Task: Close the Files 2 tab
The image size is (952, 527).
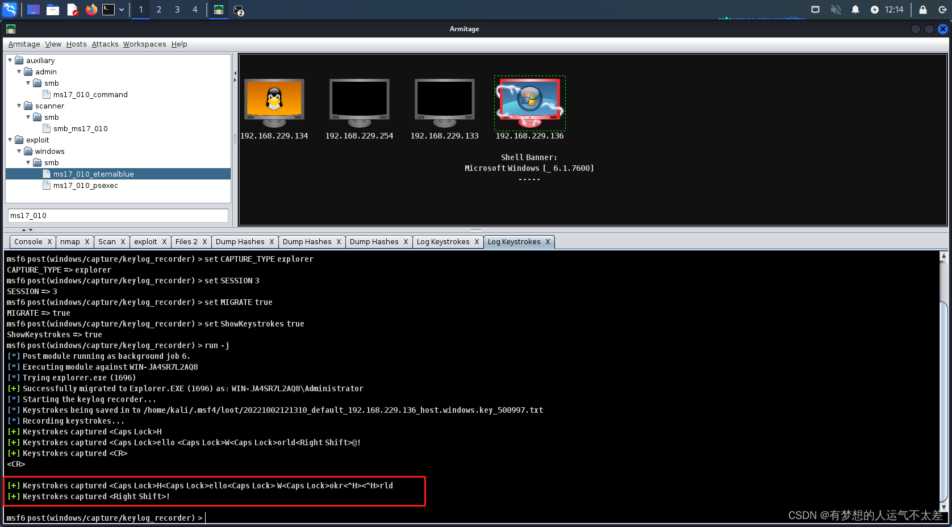Action: [x=204, y=242]
